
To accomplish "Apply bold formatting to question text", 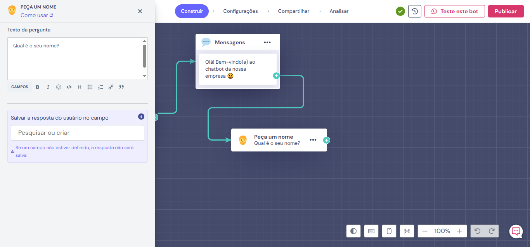I will coord(38,87).
